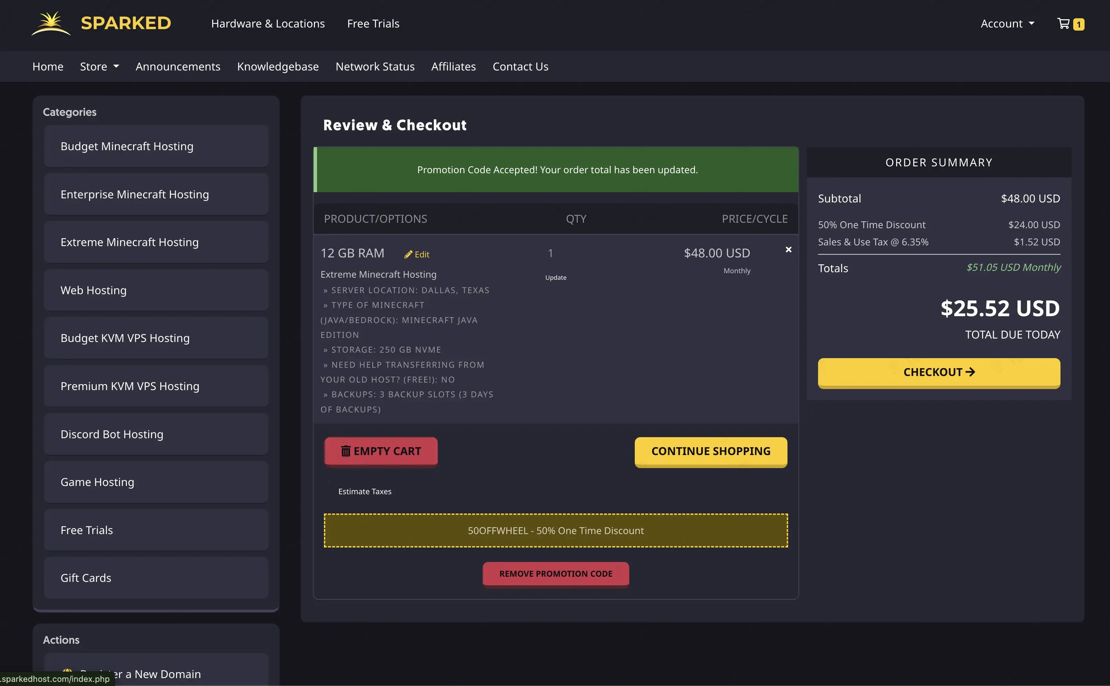
Task: Open Free Trials in the top navigation
Action: 373,24
